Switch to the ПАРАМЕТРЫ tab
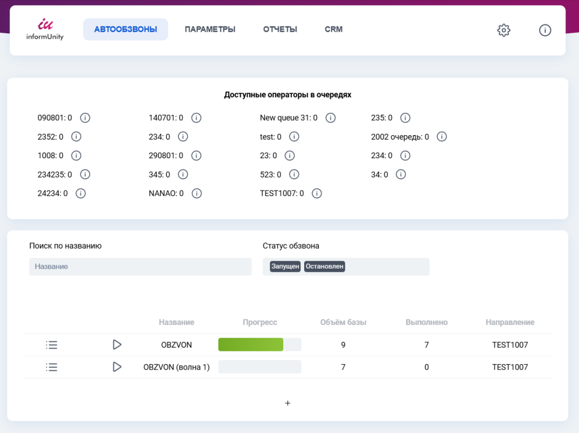 [x=210, y=29]
